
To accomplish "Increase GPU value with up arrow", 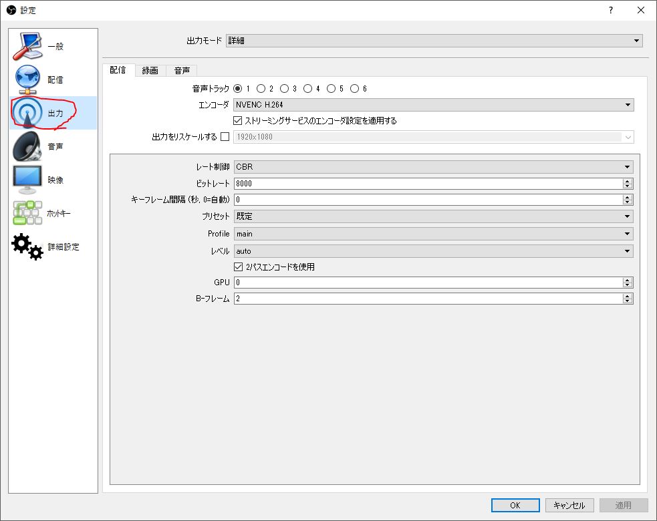I will (627, 280).
